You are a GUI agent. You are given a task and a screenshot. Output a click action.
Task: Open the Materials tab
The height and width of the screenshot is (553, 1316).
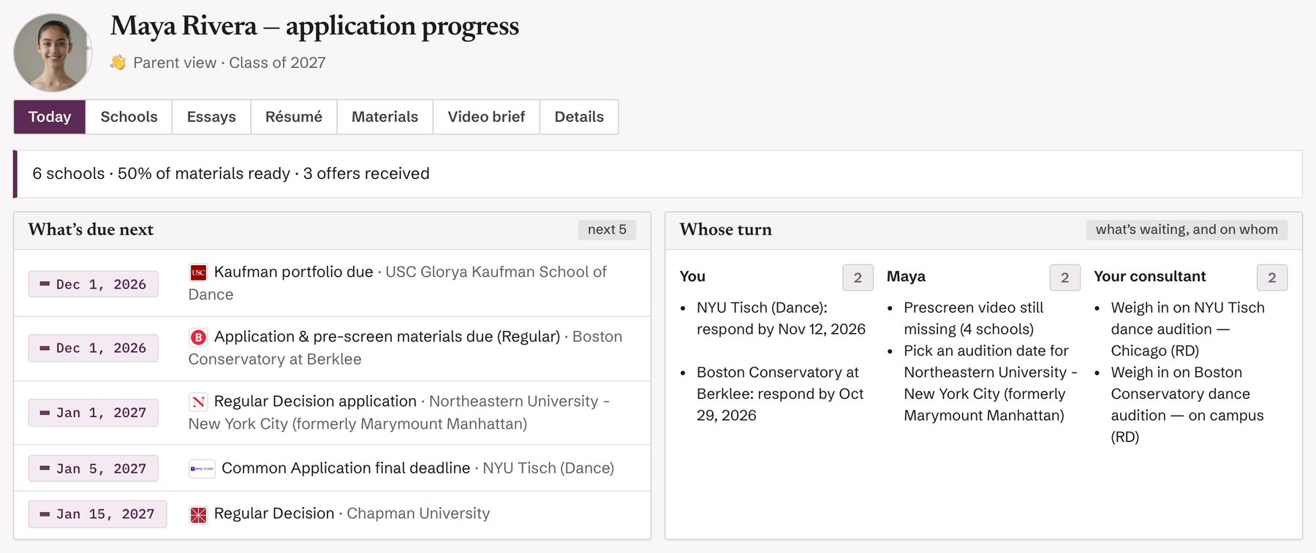pos(385,117)
